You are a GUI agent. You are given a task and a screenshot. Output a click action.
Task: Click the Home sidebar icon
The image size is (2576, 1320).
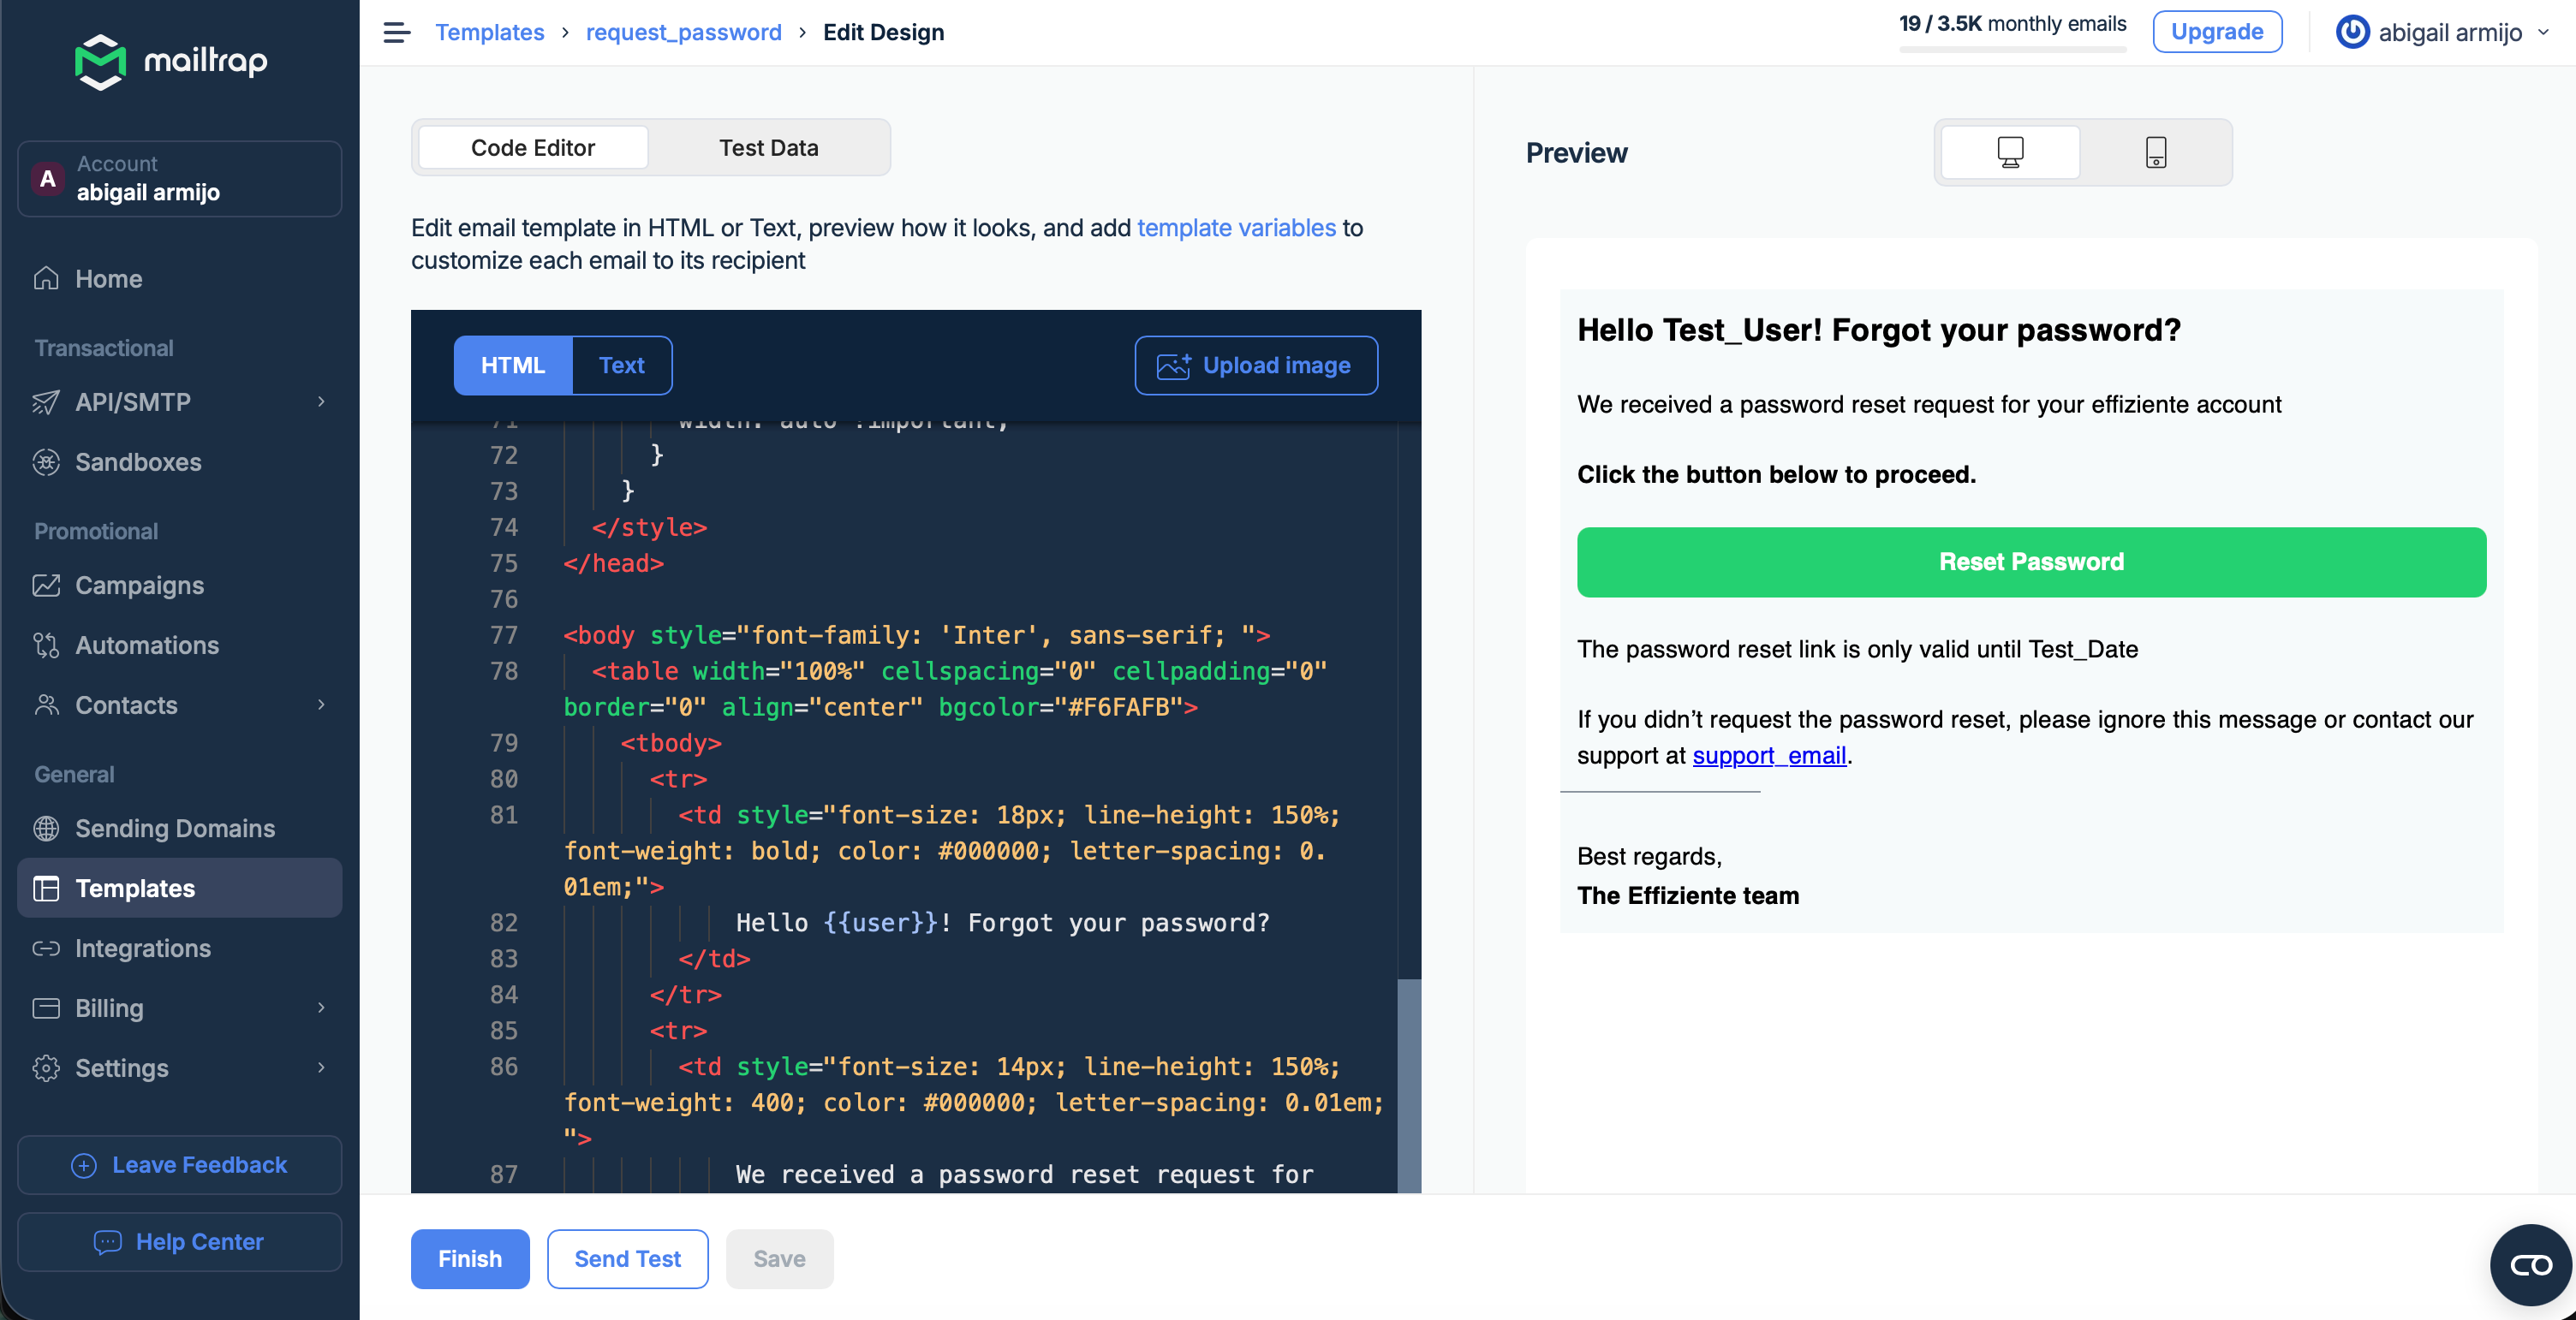coord(46,278)
